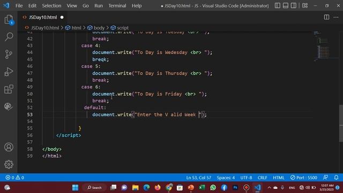Toggle the Secondary Side Bar layout button
Viewport: 343px width, 193px height.
pos(294,5)
